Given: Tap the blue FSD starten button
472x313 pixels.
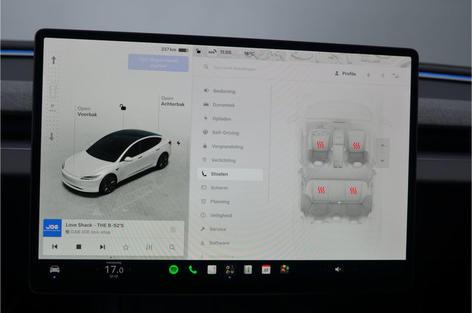Looking at the screenshot, I should [x=159, y=63].
